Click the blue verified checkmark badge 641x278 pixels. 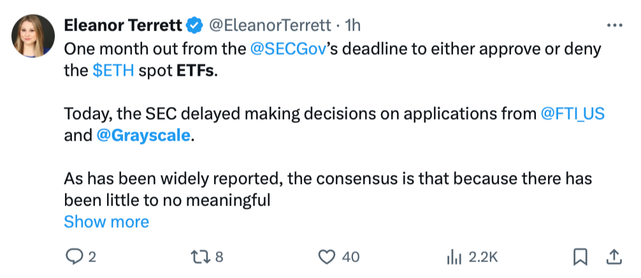[194, 25]
